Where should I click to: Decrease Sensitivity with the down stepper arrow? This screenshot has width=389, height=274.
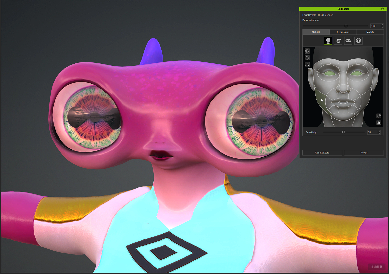(x=379, y=133)
